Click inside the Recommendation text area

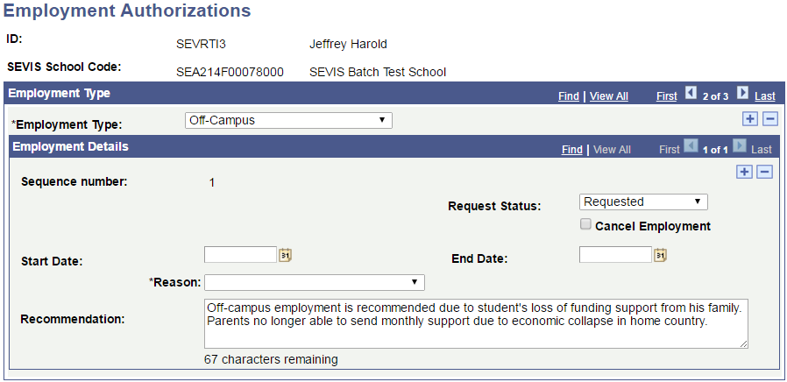(x=475, y=323)
